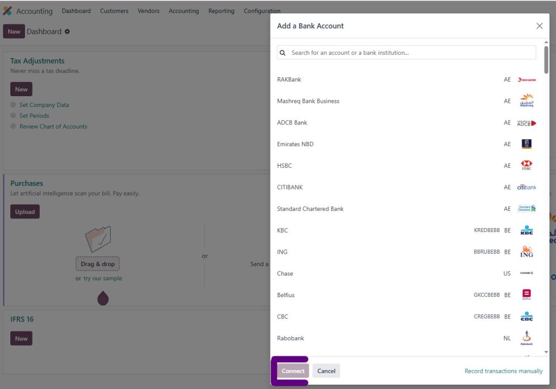The width and height of the screenshot is (556, 389).
Task: Select ING bank row
Action: pyautogui.click(x=406, y=252)
